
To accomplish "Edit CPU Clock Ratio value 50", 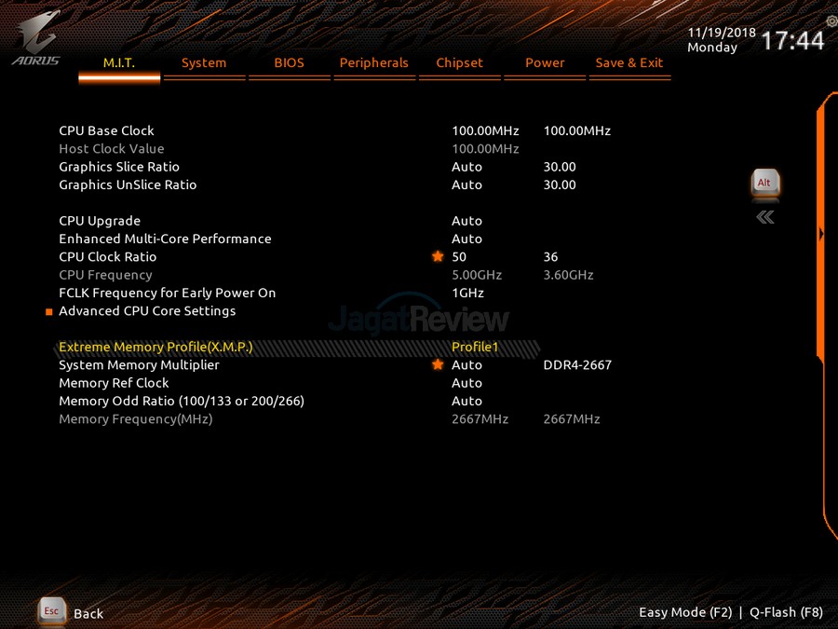I will (458, 257).
